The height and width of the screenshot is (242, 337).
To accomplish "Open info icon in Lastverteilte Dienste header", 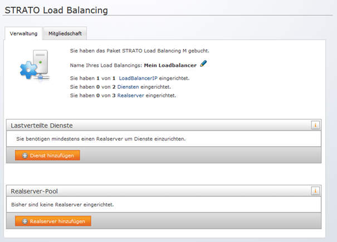I will click(x=315, y=125).
